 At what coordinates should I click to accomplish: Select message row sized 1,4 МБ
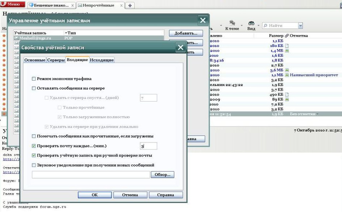click(275, 50)
